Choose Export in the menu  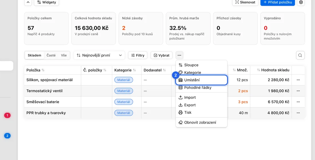pyautogui.click(x=202, y=105)
